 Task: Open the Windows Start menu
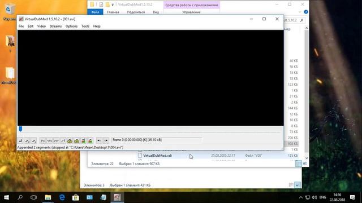point(6,197)
